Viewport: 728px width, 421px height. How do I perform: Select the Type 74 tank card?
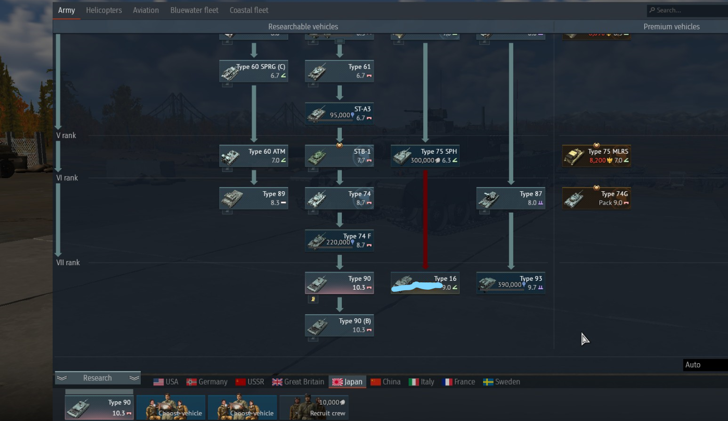339,199
